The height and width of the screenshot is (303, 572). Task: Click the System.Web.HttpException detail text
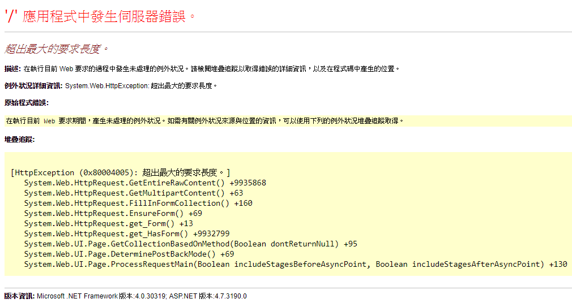coord(142,86)
